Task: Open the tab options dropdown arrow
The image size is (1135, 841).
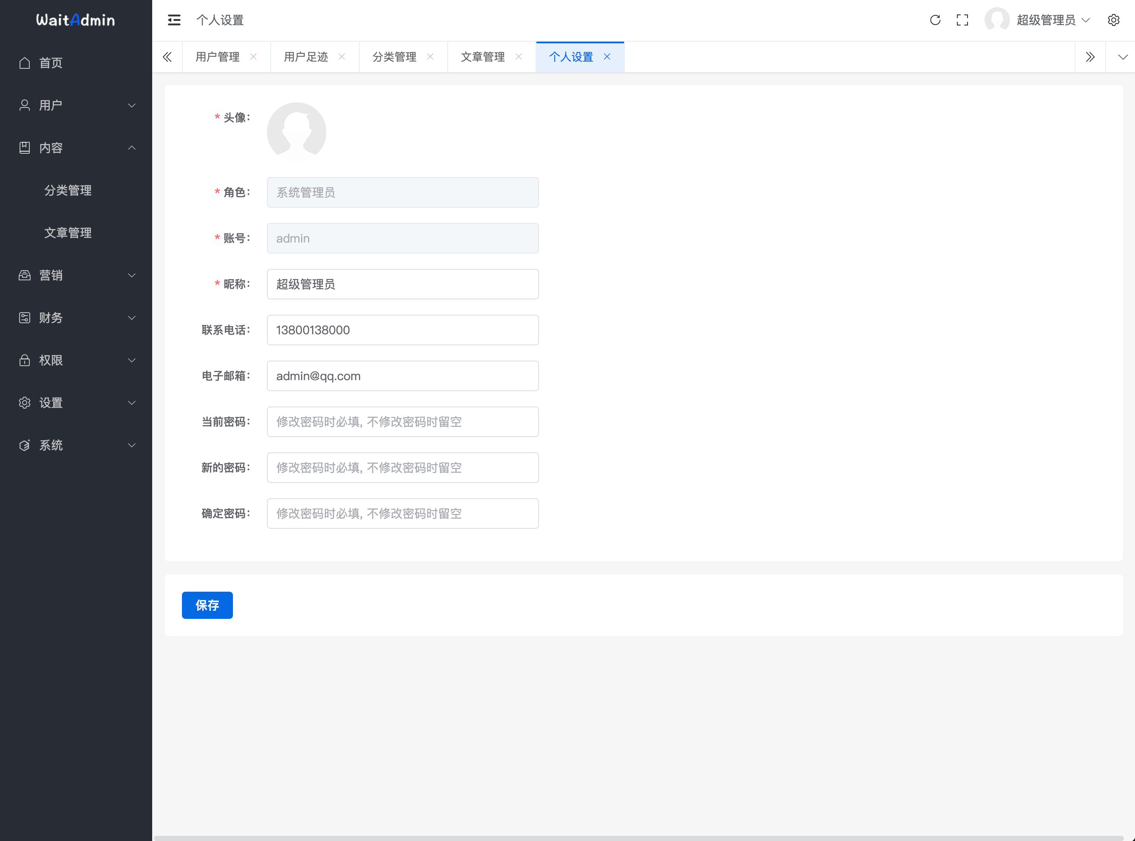Action: point(1122,57)
